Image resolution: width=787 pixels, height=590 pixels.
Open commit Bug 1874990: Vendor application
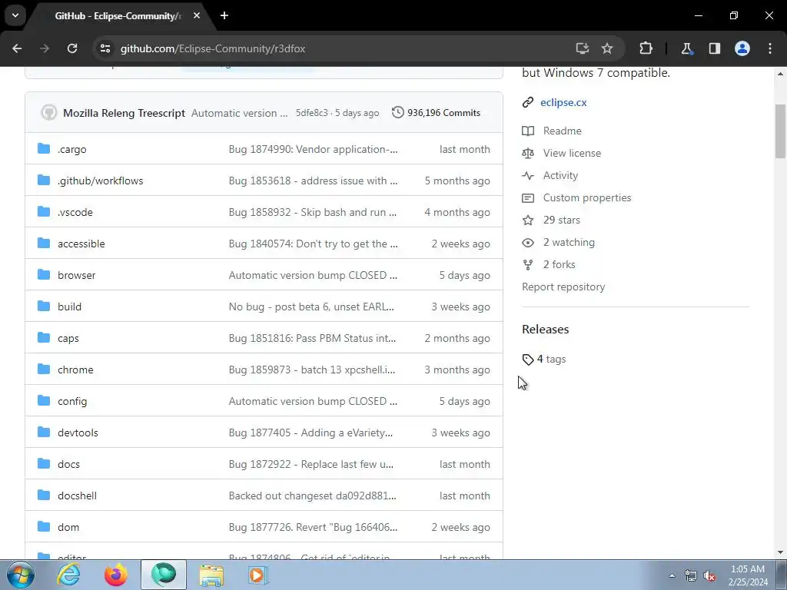pos(314,150)
